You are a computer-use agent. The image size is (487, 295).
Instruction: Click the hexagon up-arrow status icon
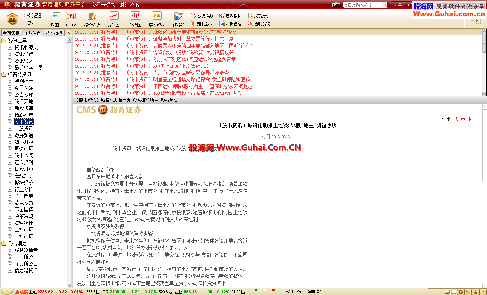tap(461, 292)
